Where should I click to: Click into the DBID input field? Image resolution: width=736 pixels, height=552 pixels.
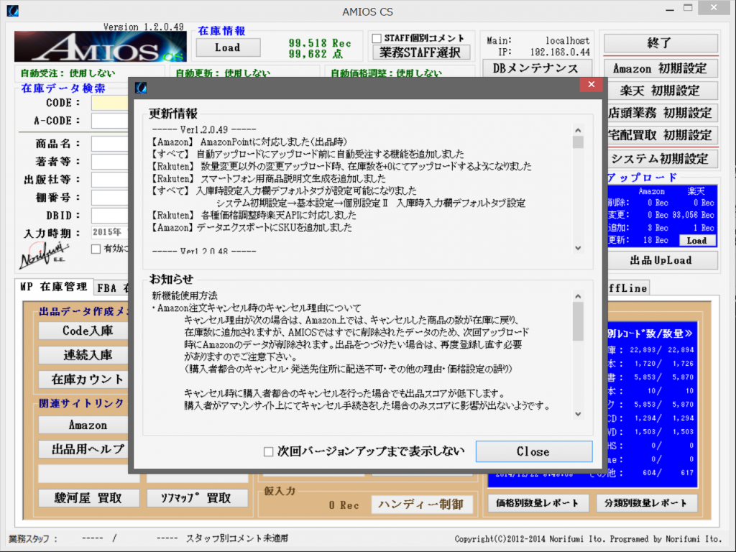click(110, 216)
